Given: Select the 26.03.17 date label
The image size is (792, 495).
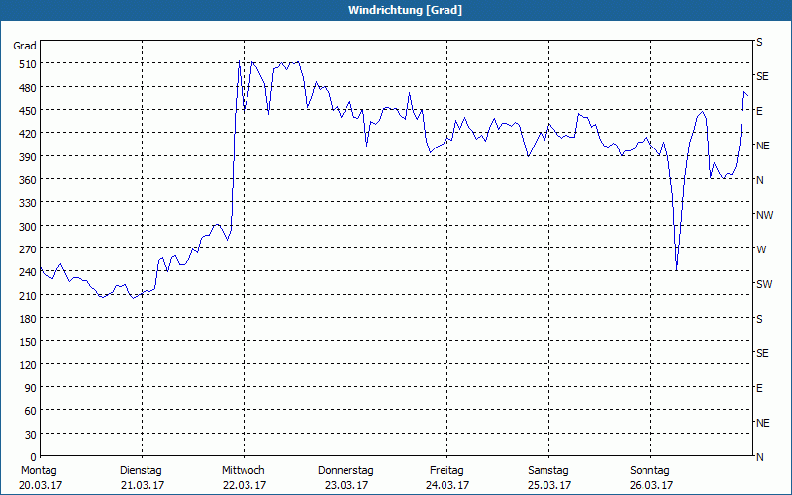Looking at the screenshot, I should pos(651,485).
